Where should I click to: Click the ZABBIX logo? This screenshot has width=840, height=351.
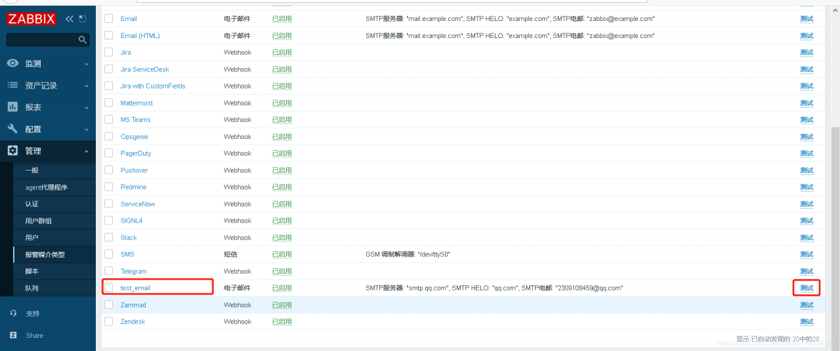pyautogui.click(x=31, y=19)
